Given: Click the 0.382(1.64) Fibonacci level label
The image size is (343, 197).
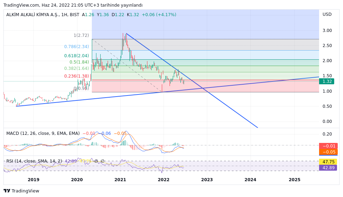Looking at the screenshot, I should click(x=77, y=68).
